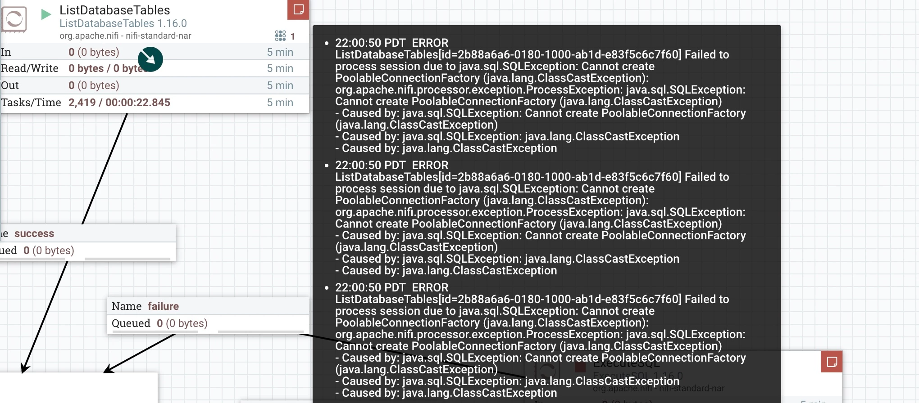The image size is (919, 403).
Task: Click the third 22:00:50 PDT ERROR heading
Action: pos(391,287)
